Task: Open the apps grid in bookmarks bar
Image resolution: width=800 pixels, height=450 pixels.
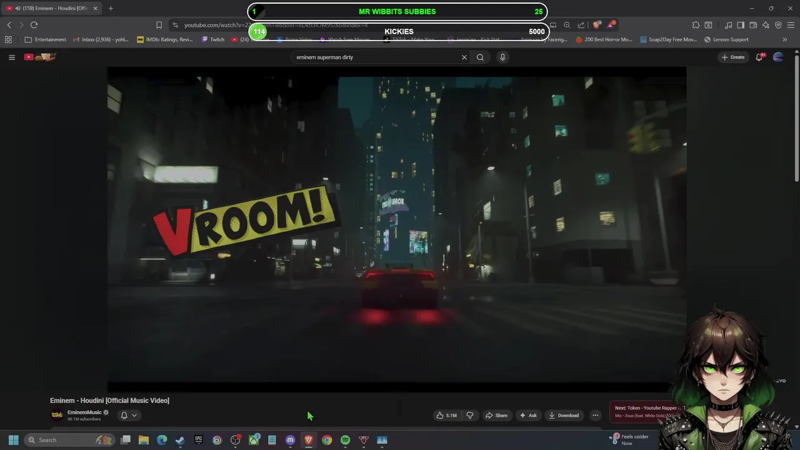Action: (8, 39)
